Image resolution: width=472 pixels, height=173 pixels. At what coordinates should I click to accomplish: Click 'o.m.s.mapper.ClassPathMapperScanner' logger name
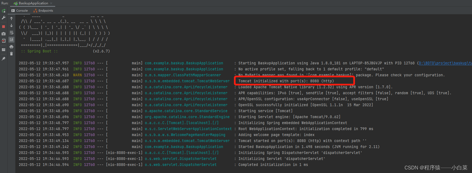point(183,75)
